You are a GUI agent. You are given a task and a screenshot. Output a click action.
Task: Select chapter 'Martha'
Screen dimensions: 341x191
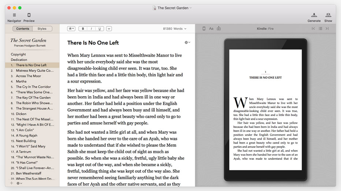coord(32,82)
